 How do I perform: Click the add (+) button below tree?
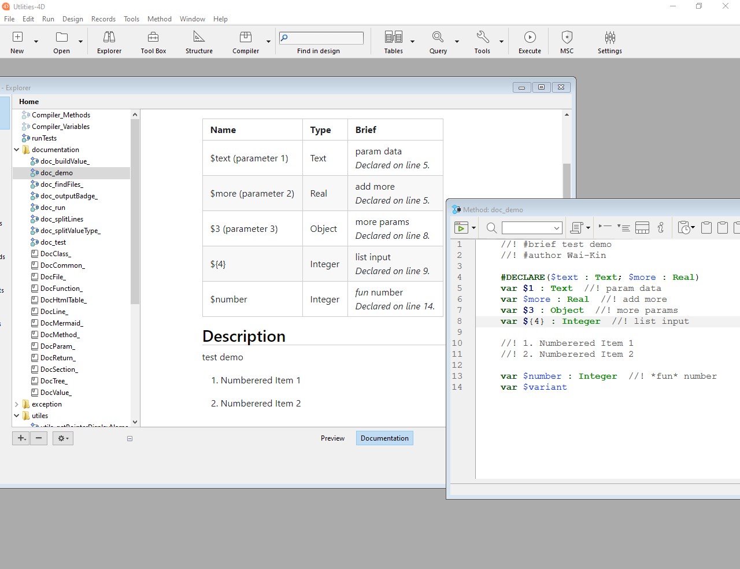[21, 438]
